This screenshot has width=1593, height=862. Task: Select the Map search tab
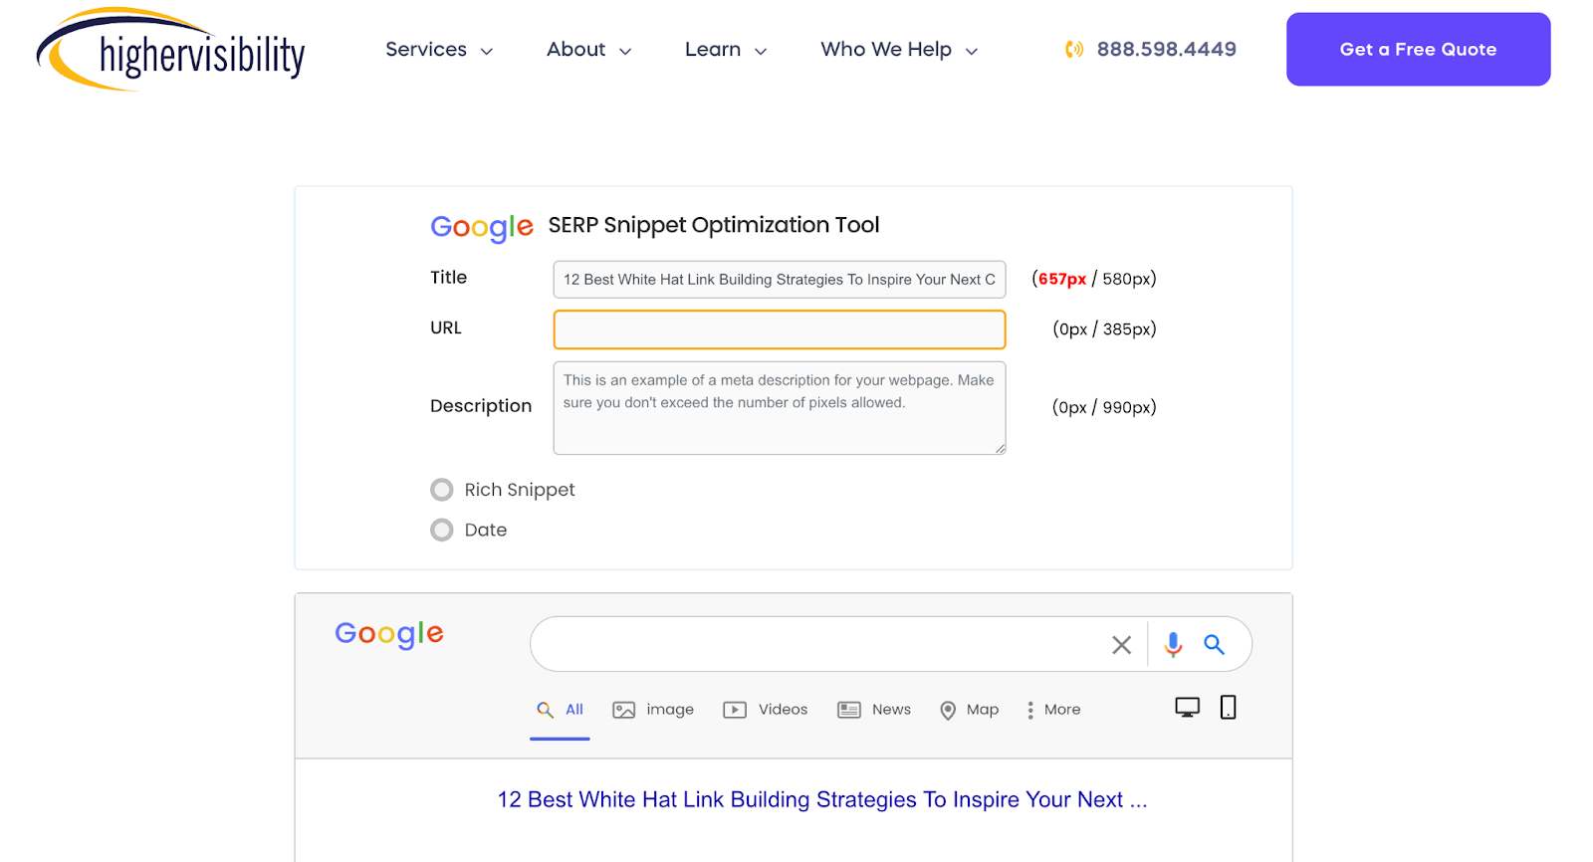point(969,710)
